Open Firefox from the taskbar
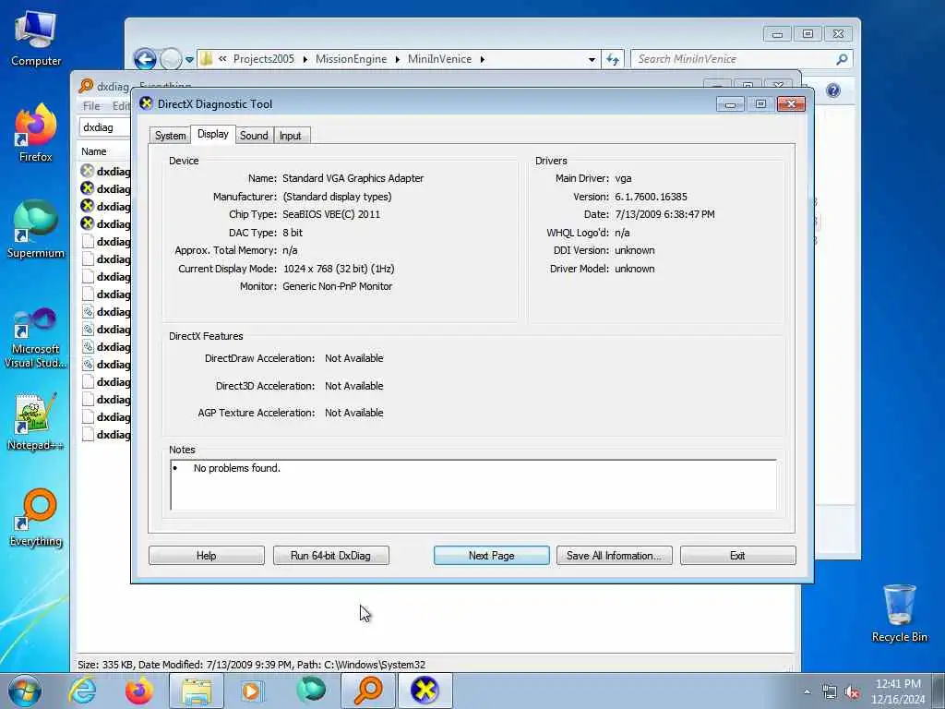Image resolution: width=945 pixels, height=709 pixels. click(x=139, y=691)
